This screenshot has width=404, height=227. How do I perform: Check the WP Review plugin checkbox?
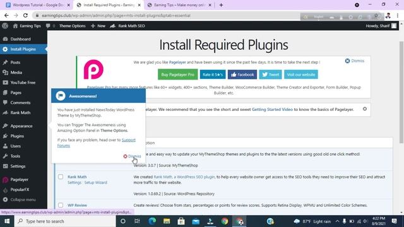(61, 205)
